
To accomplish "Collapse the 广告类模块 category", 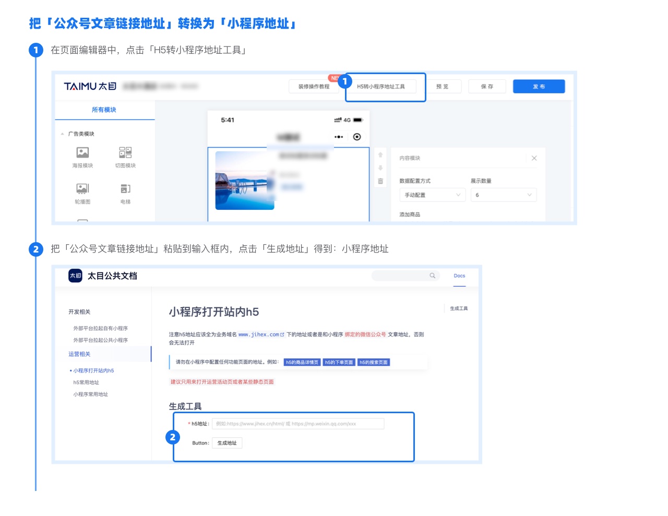I will click(62, 134).
